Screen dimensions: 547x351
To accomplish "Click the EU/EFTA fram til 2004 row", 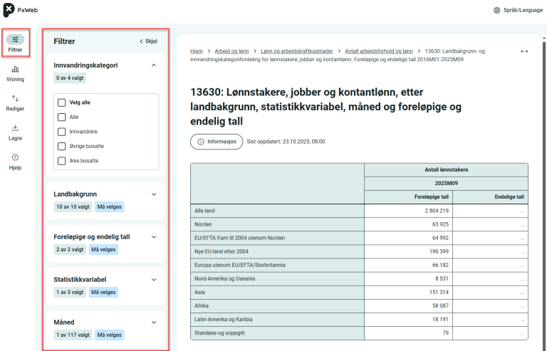I will coord(277,238).
